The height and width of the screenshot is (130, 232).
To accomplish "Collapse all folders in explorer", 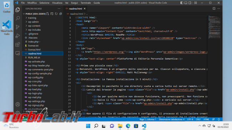I will (61, 14).
